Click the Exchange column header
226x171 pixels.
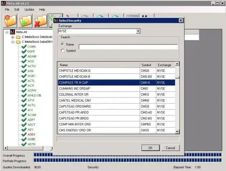[x=165, y=65]
